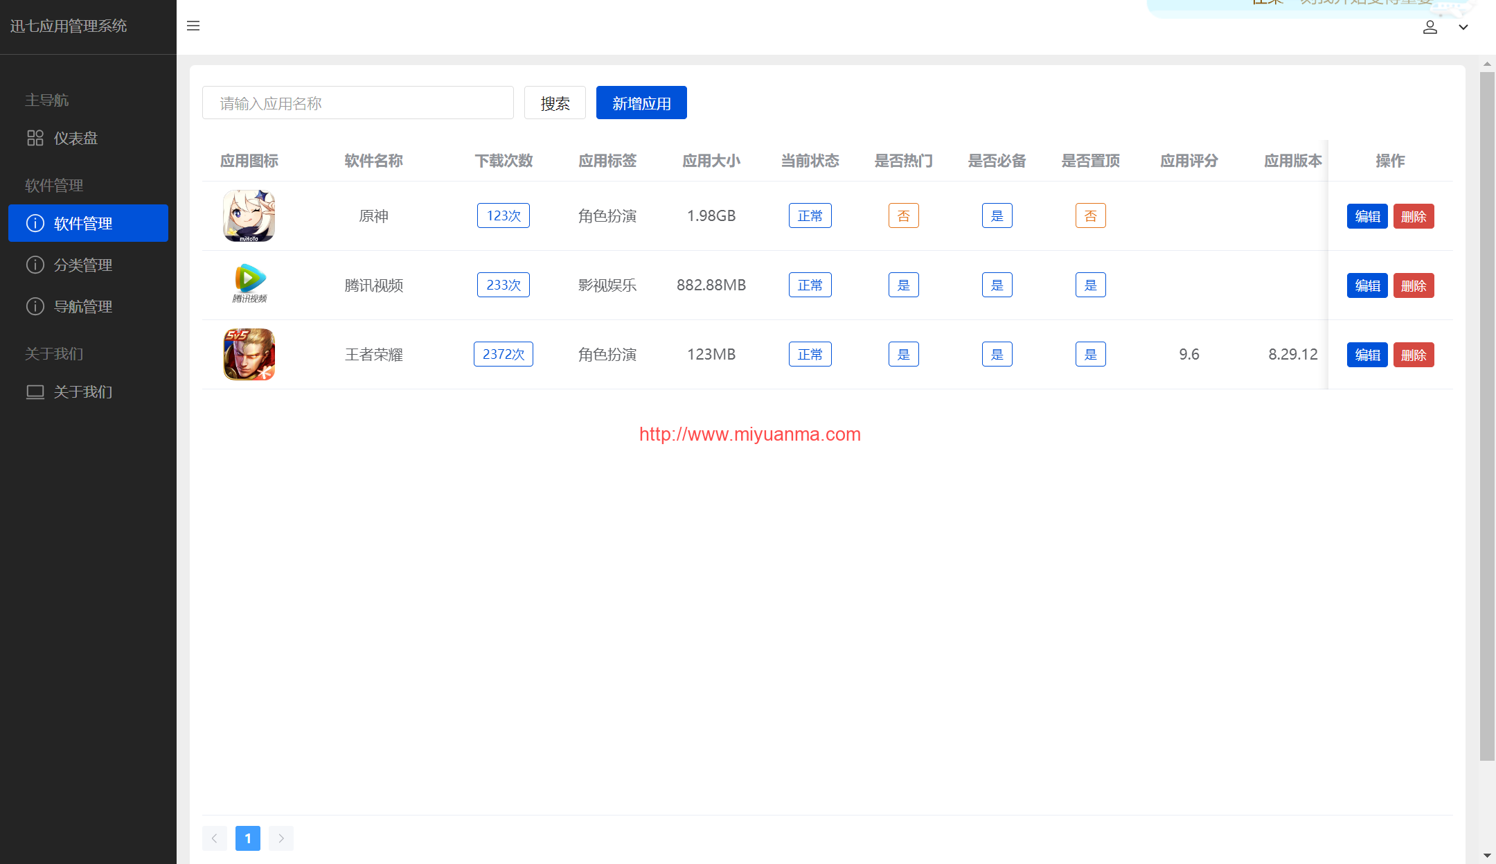This screenshot has width=1496, height=864.
Task: Focus the 请输入应用名称 search field
Action: click(358, 103)
